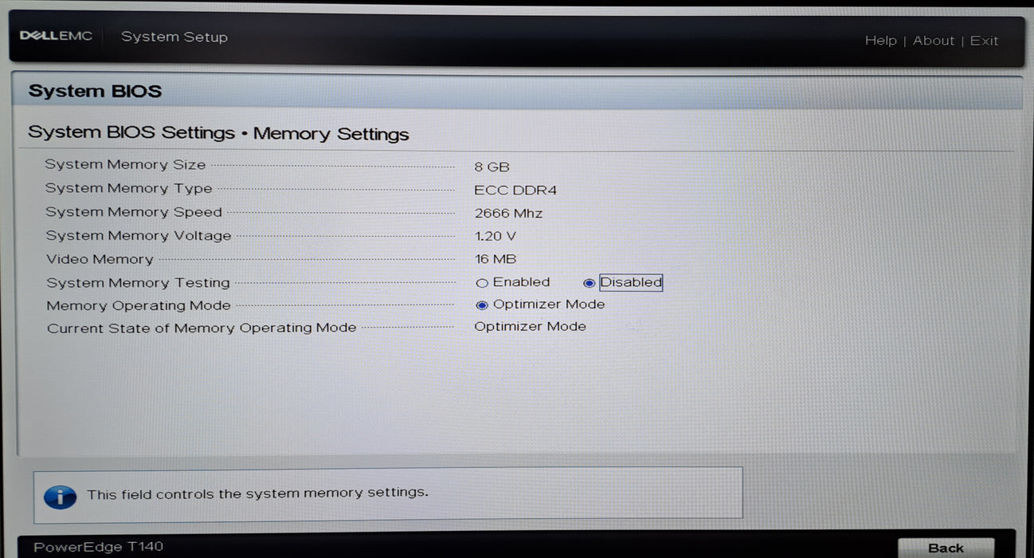1034x558 pixels.
Task: Select the Memory Operating Mode label
Action: (139, 306)
